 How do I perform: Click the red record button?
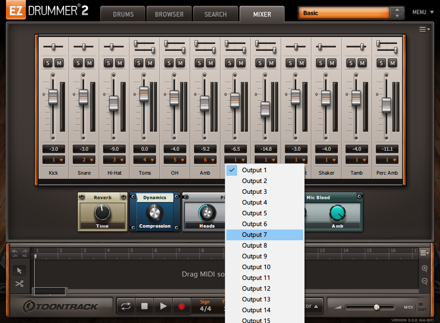(x=181, y=306)
